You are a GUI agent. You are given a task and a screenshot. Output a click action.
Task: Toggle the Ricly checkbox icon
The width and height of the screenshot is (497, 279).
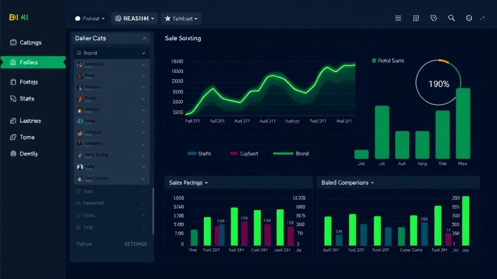[78, 227]
